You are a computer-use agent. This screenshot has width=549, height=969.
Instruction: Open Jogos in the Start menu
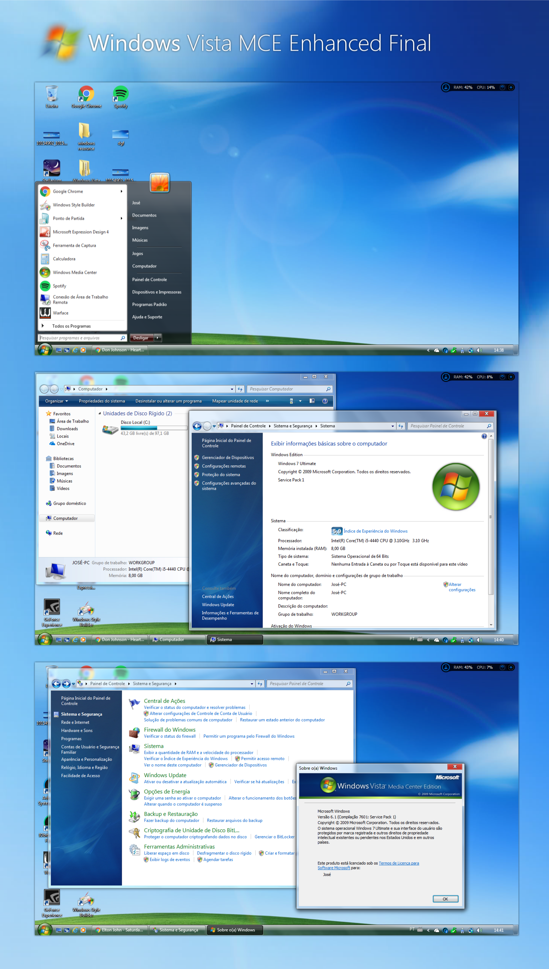(137, 254)
